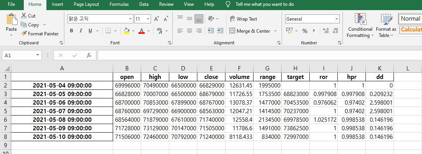This screenshot has height=154, width=422.
Task: Toggle Italic formatting
Action: 80,31
